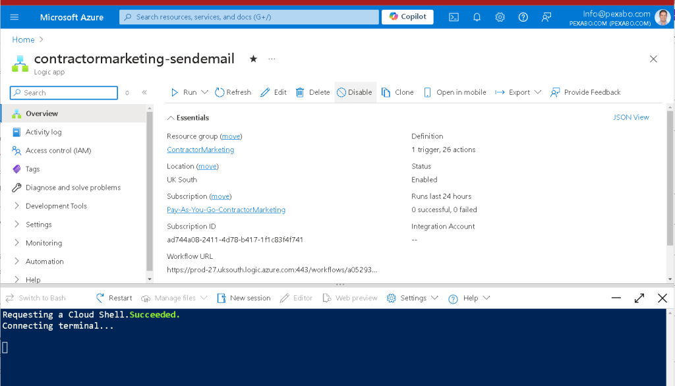The image size is (675, 386).
Task: Click the account avatar picture
Action: (x=662, y=17)
